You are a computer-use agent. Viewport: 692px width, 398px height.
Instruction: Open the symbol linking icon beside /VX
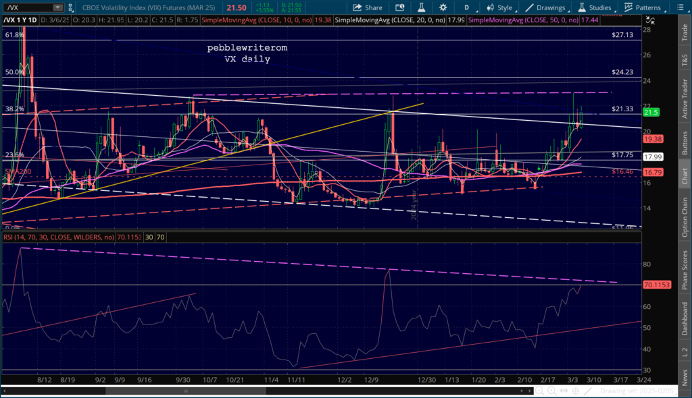coord(72,7)
